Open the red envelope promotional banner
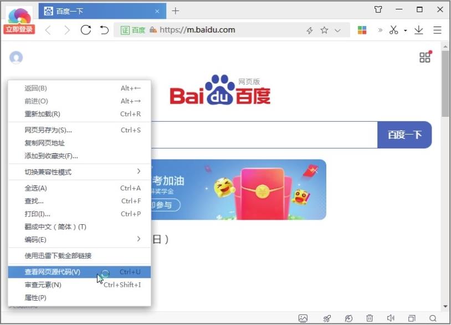Image resolution: width=451 pixels, height=325 pixels. tap(238, 190)
